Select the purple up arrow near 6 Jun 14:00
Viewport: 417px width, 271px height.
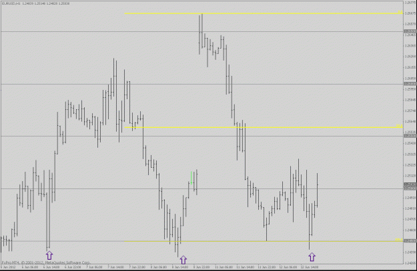click(49, 256)
